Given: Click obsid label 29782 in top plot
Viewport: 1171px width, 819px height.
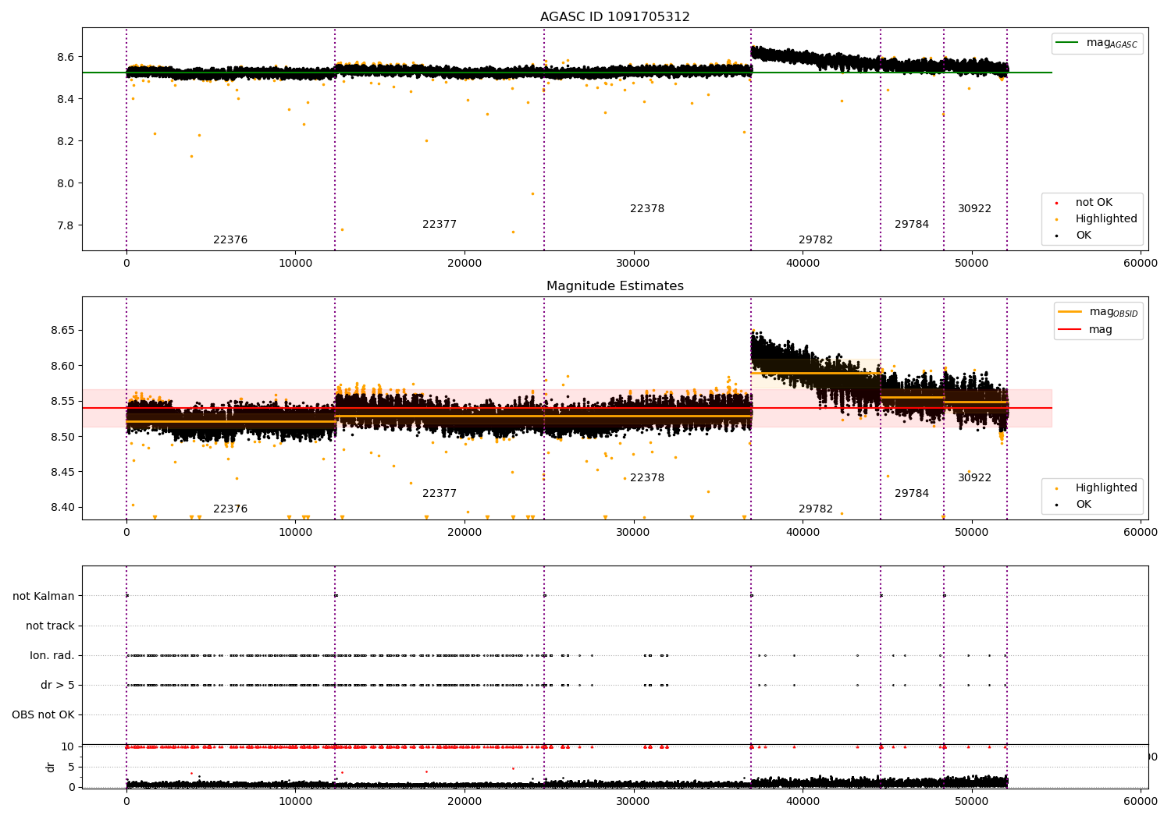Looking at the screenshot, I should click(x=816, y=240).
